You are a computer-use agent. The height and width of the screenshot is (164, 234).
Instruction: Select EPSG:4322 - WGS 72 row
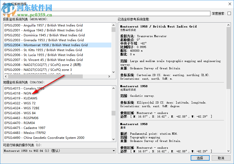coord(57,103)
